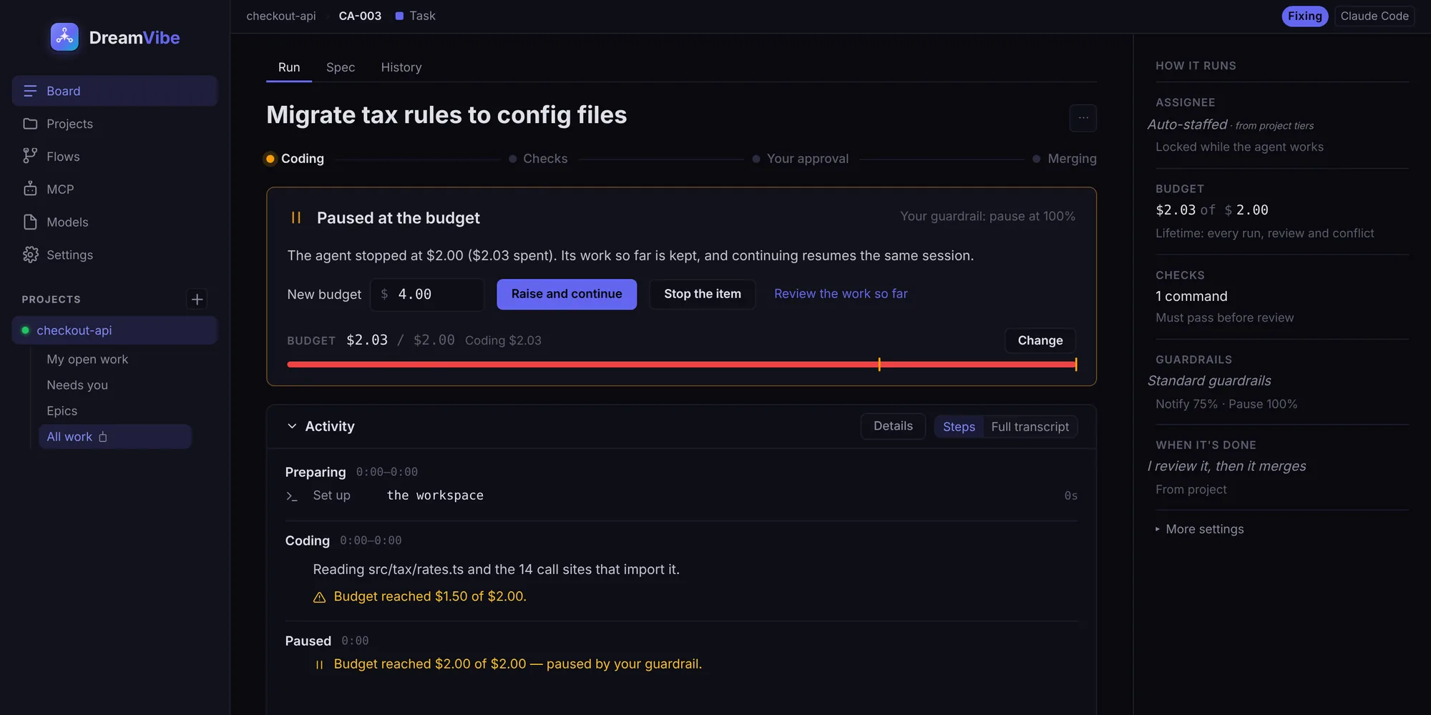Click the pause icon in Paused step
Viewport: 1431px width, 715px height.
click(320, 664)
